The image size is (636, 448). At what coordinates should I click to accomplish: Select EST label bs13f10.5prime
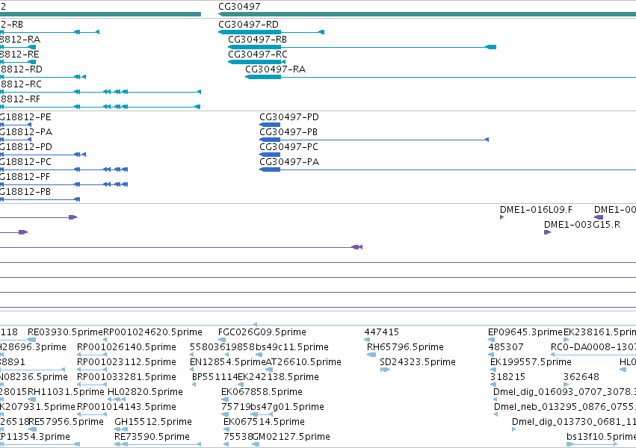pos(601,437)
